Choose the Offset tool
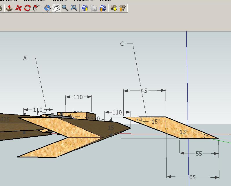Screen dimensions: 231x186 (x=36, y=8)
